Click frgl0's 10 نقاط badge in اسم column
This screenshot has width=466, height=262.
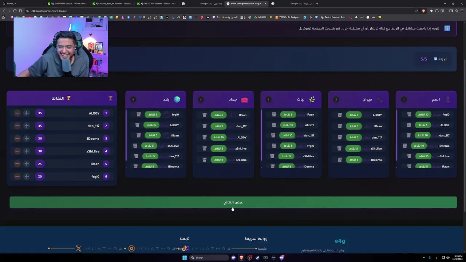[423, 115]
